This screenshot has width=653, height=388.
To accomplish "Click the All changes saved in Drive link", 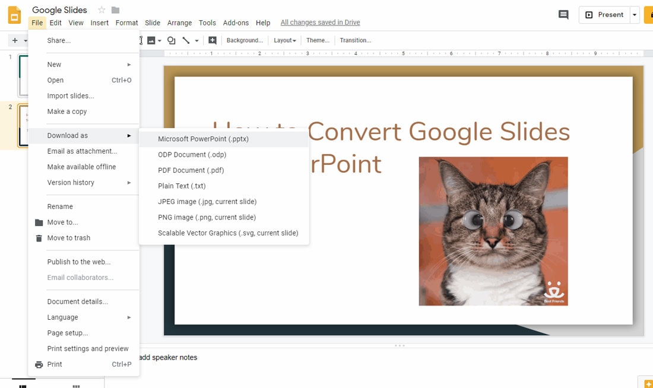I will 320,23.
